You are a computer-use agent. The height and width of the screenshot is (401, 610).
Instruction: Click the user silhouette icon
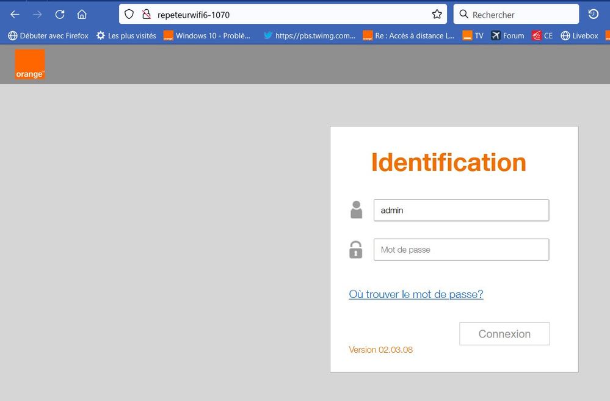click(356, 210)
